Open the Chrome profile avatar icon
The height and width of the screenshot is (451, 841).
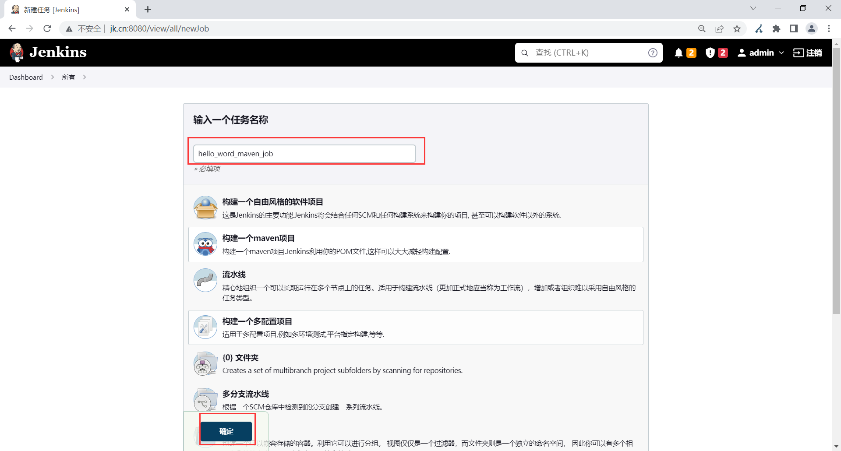pyautogui.click(x=811, y=28)
